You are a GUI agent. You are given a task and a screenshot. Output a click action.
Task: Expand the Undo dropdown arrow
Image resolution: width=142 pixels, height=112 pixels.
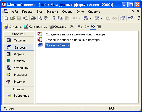79,18
